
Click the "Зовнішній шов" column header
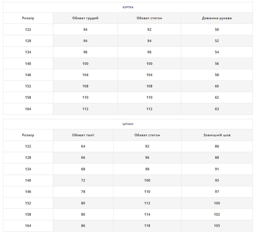pyautogui.click(x=217, y=135)
